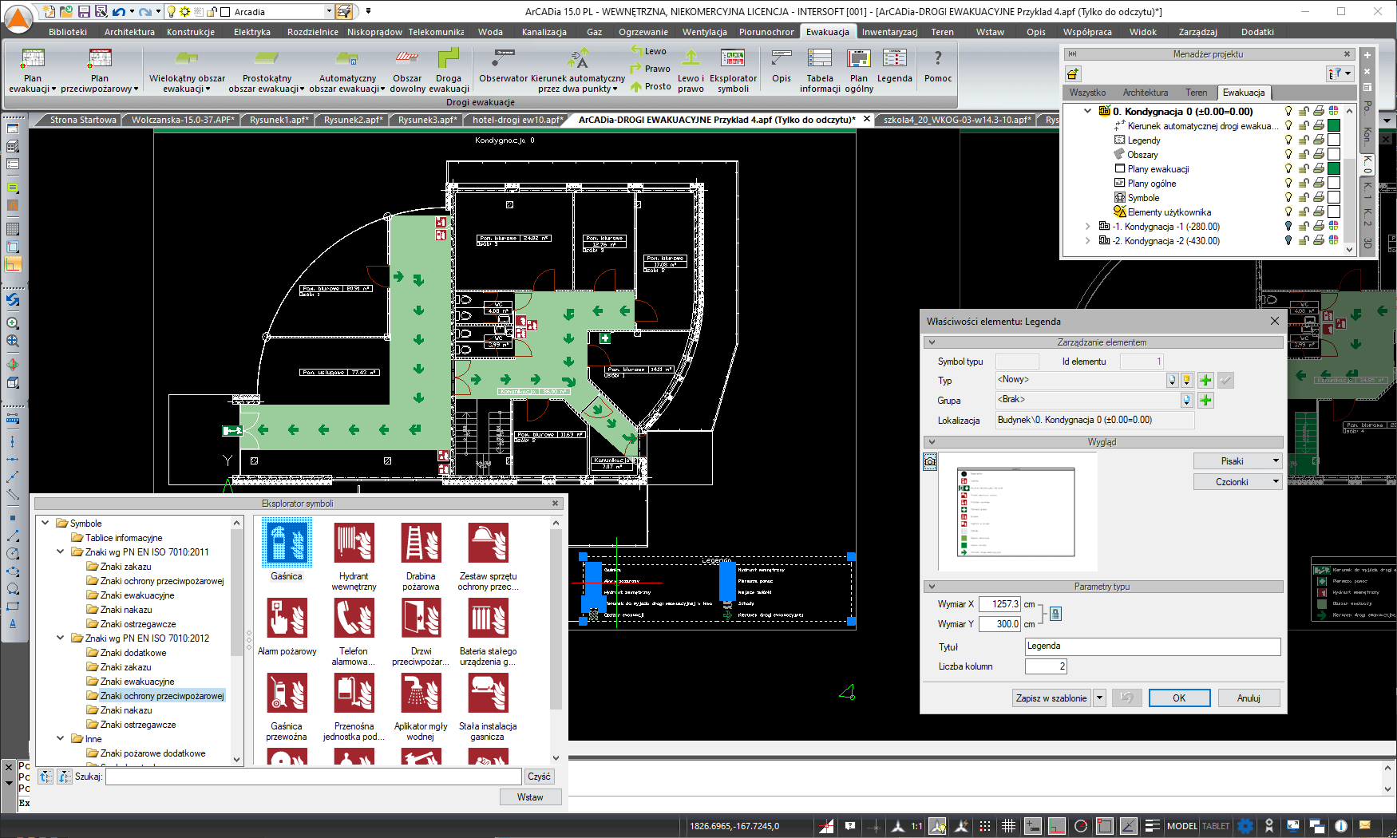
Task: Toggle visibility bulb for Legendy layer
Action: tap(1288, 140)
